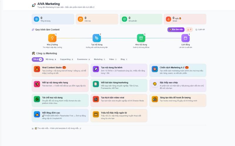The image size is (235, 146).
Task: Open the Bậc thầy sao chép title
Action: 169,83
